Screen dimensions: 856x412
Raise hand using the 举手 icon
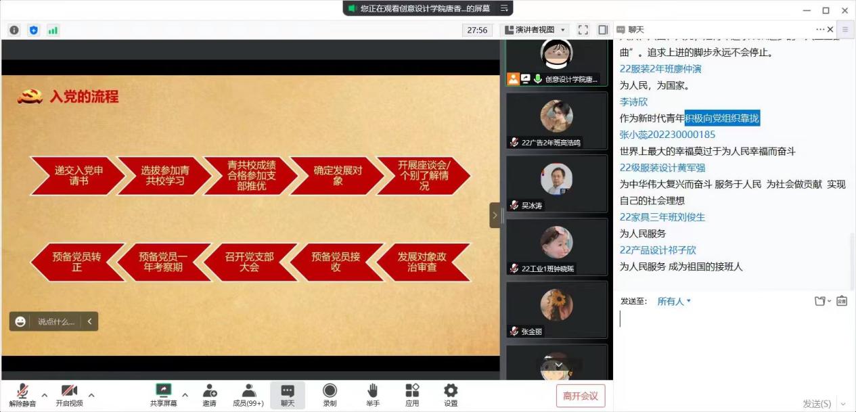(372, 395)
